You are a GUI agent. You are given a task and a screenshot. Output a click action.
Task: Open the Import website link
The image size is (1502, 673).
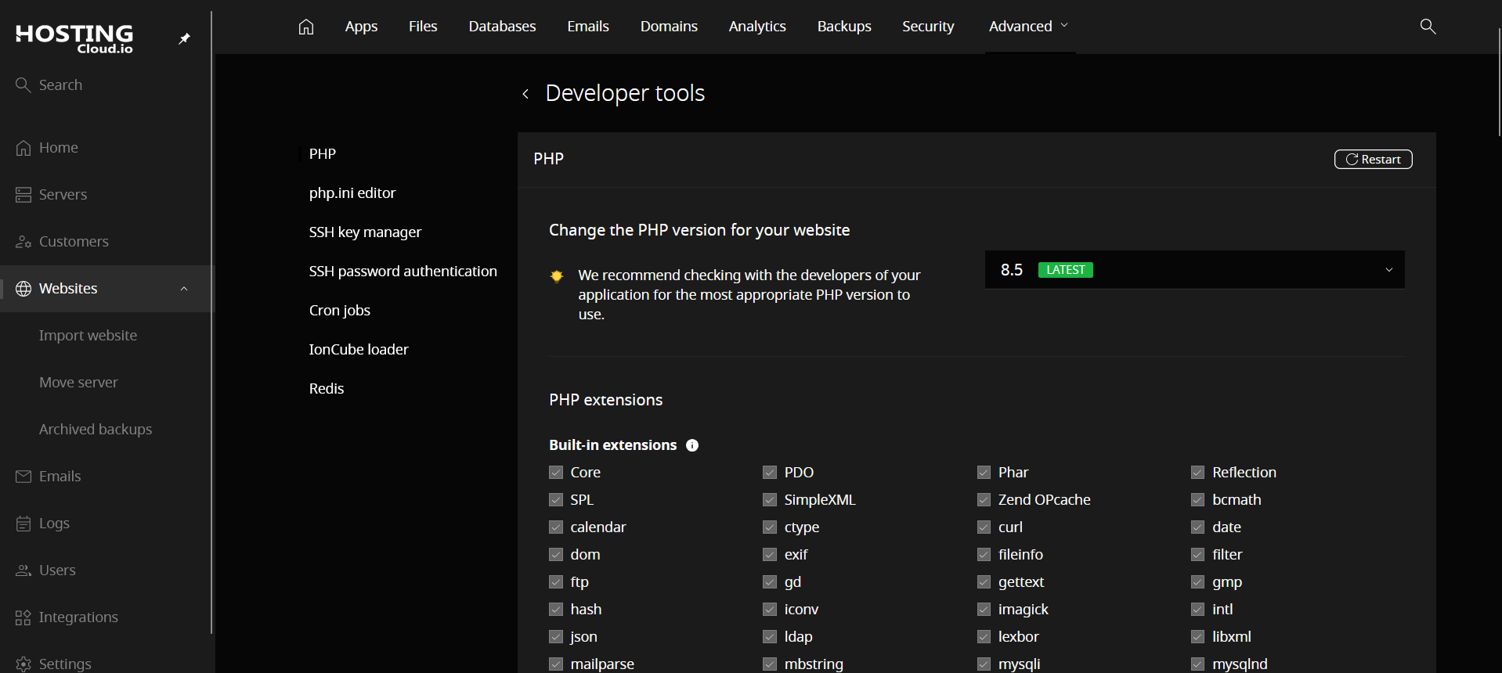click(88, 336)
